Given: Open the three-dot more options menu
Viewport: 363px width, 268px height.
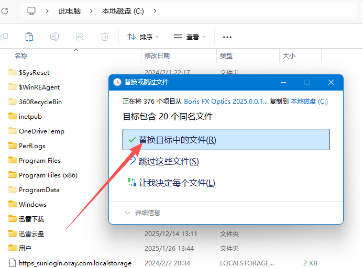Looking at the screenshot, I should point(227,37).
